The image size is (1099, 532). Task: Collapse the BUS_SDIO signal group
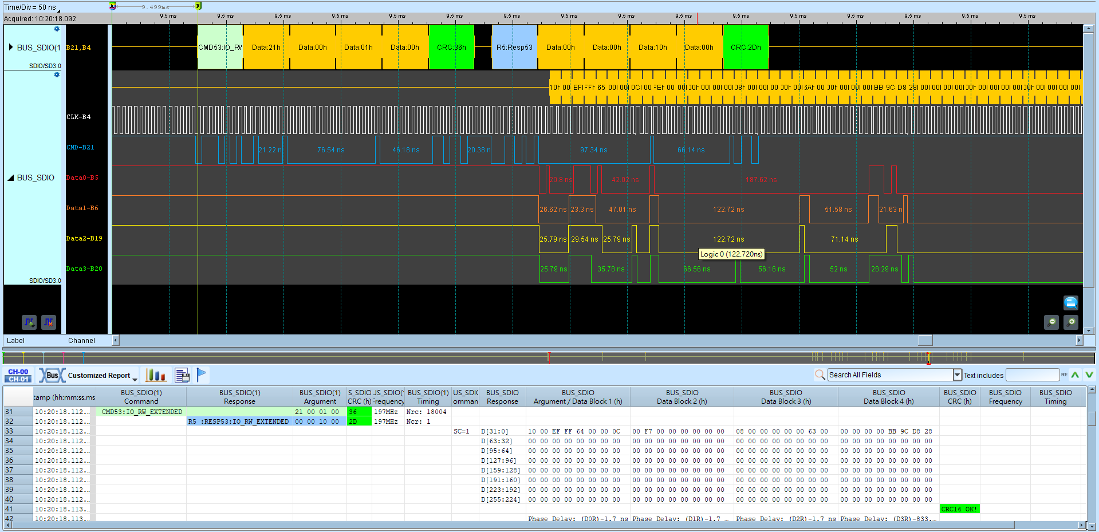(10, 178)
